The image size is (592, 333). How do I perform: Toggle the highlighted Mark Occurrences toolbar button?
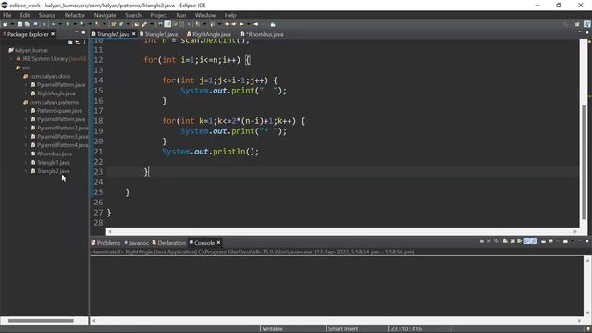[167, 24]
